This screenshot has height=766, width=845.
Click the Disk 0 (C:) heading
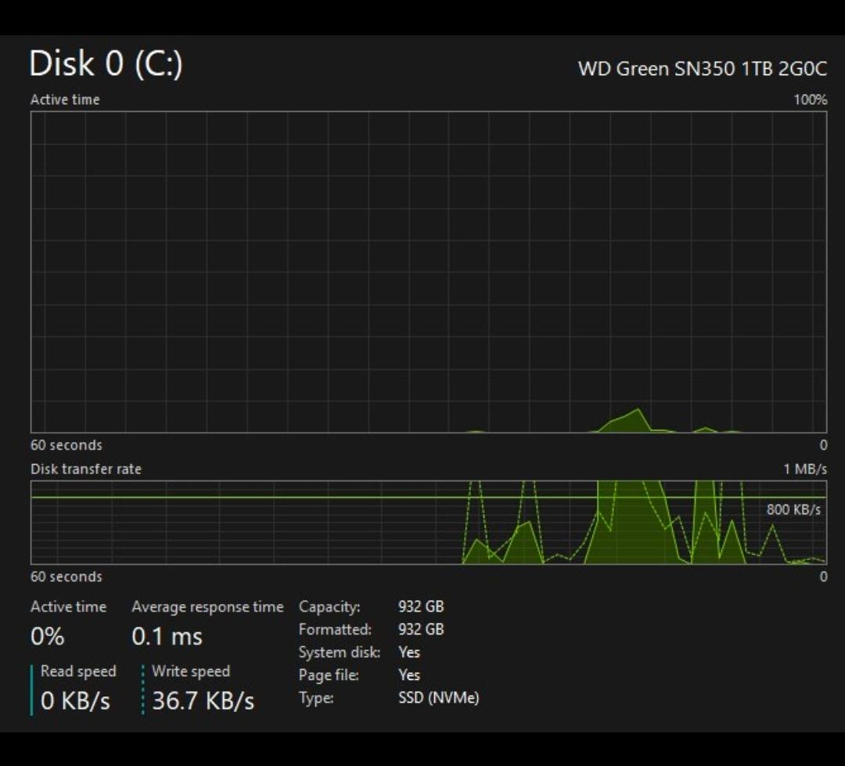click(x=106, y=63)
